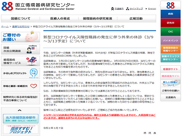Click the article title about 外来の休診
Screen dimensions: 182x136
click(98, 39)
